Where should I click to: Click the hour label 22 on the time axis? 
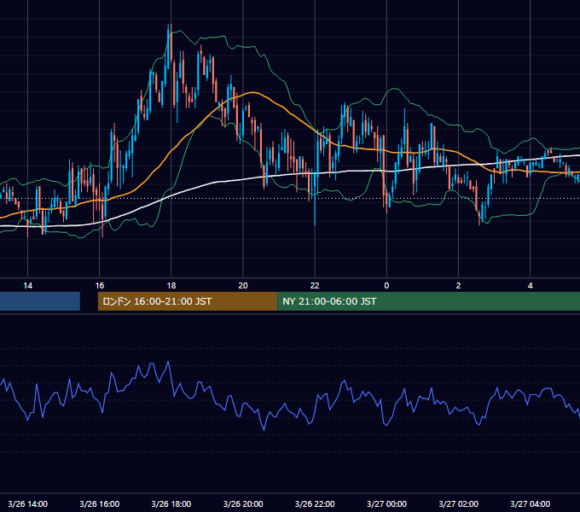pos(315,286)
